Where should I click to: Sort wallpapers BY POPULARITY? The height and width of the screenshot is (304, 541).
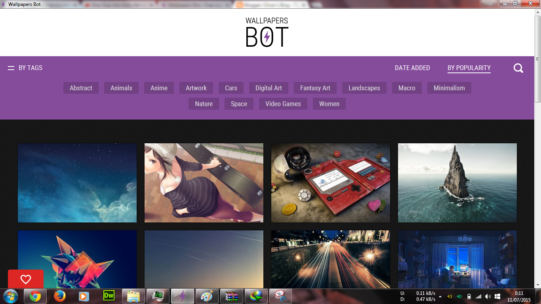tap(469, 68)
